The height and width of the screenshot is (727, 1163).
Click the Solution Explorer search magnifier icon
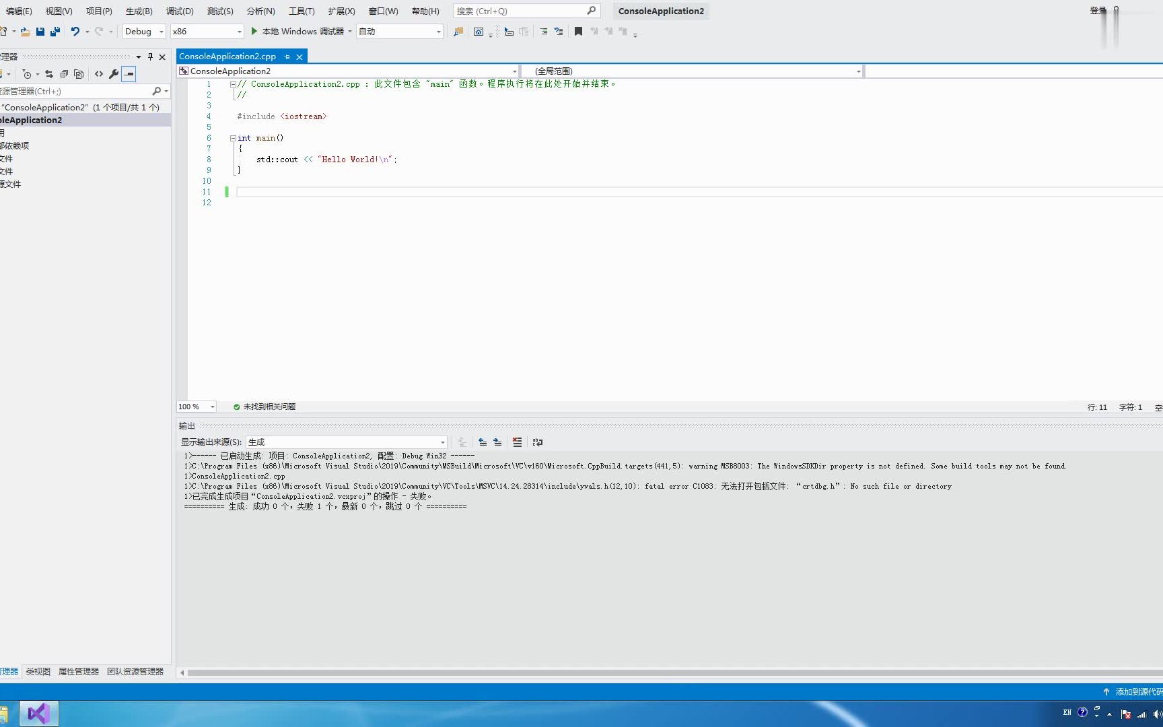tap(157, 91)
